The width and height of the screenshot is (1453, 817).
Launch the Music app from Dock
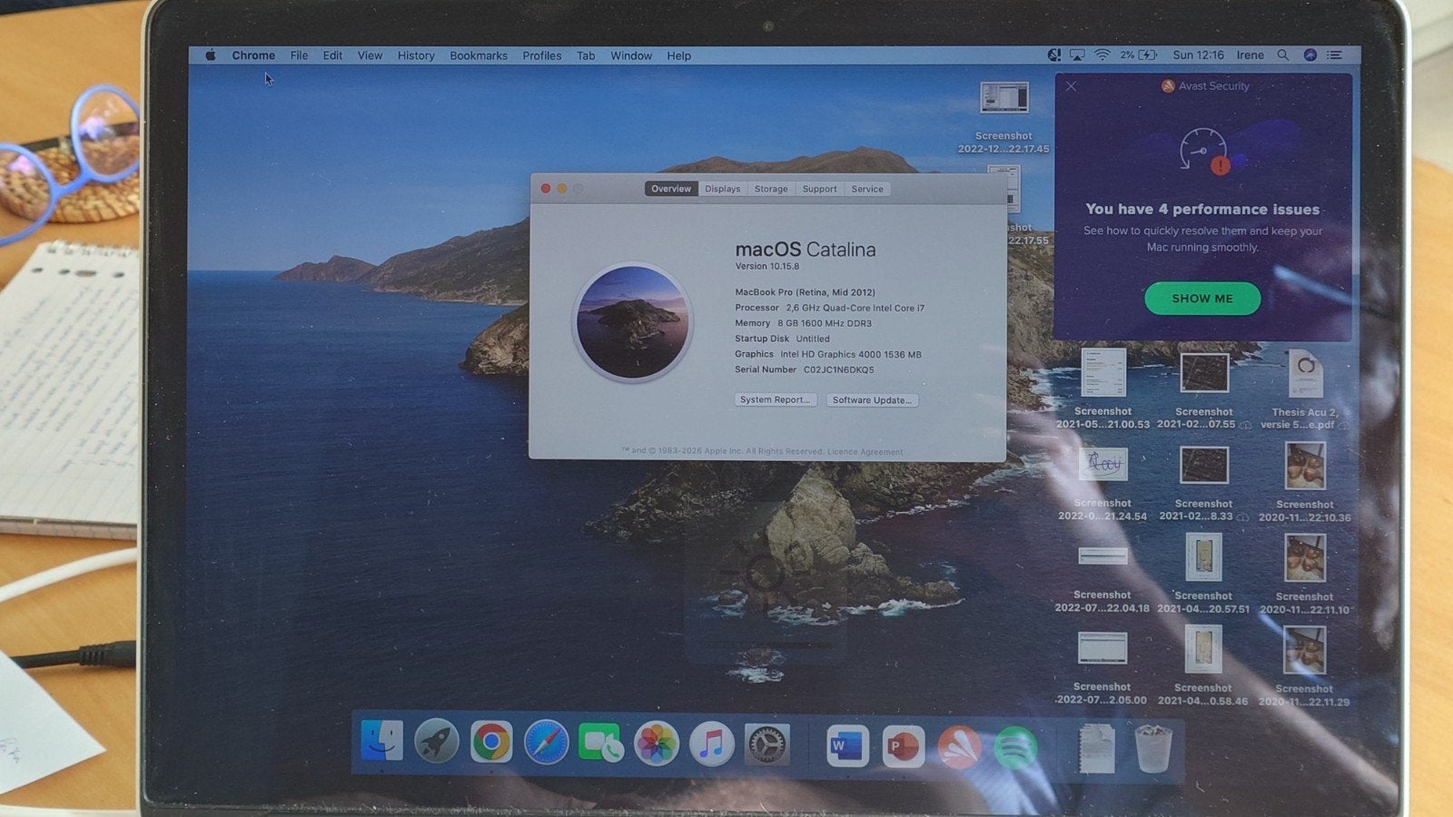[x=711, y=743]
